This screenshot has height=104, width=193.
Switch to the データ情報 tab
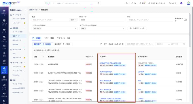36,38
